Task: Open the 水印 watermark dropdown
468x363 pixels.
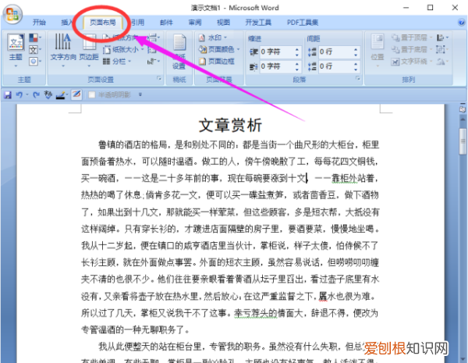Action: tap(213, 37)
